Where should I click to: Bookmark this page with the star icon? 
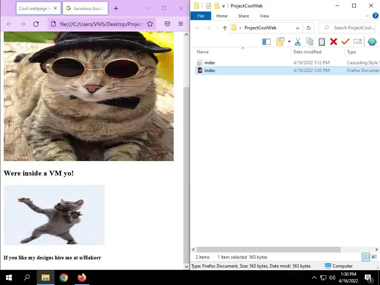(150, 24)
